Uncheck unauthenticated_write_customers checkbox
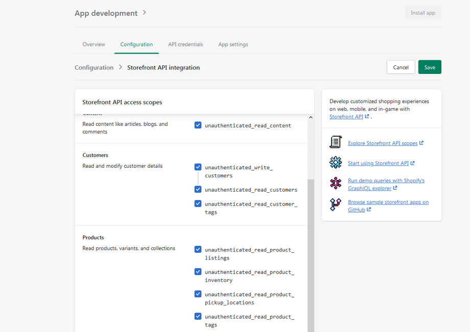Viewport: 470px width, 332px height. [x=198, y=167]
